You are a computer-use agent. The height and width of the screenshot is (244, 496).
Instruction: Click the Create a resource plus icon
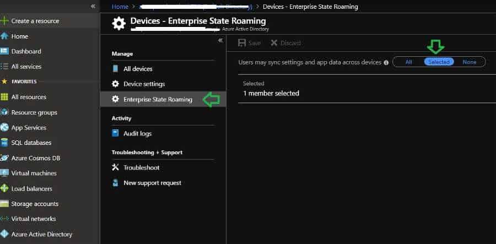4,21
